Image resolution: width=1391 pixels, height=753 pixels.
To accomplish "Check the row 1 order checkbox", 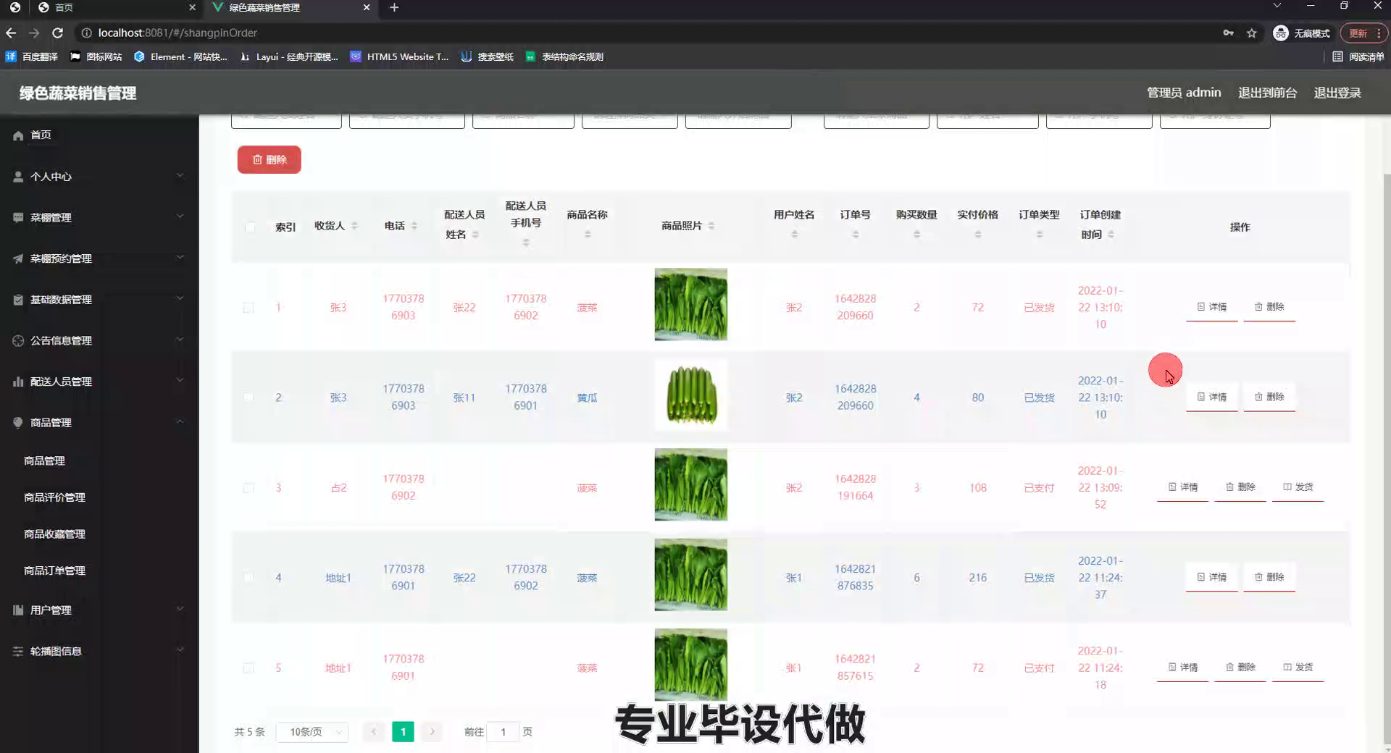I will tap(248, 308).
